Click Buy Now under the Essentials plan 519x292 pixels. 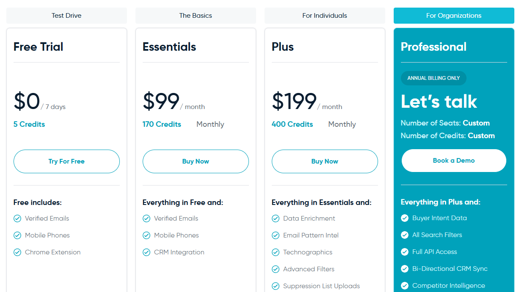pos(196,161)
